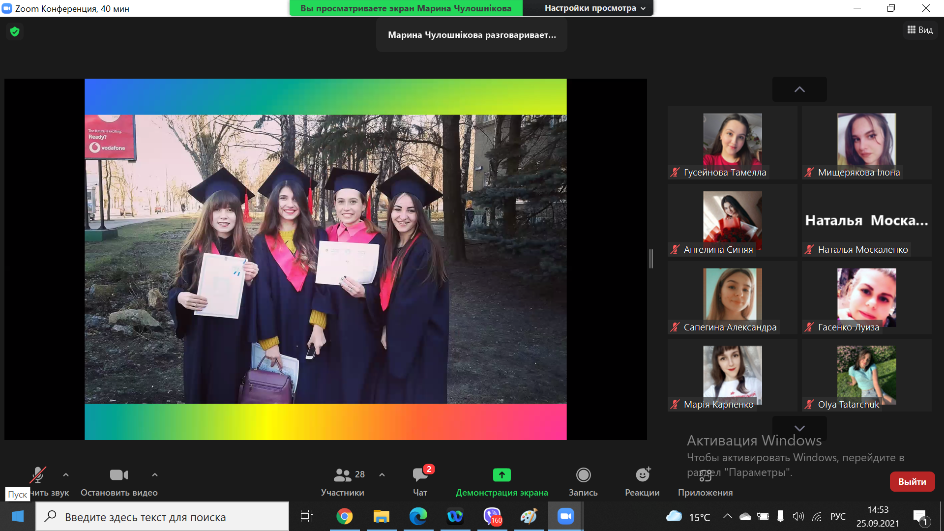The image size is (944, 531).
Task: Open the microphone-in-use tray icon
Action: (780, 516)
